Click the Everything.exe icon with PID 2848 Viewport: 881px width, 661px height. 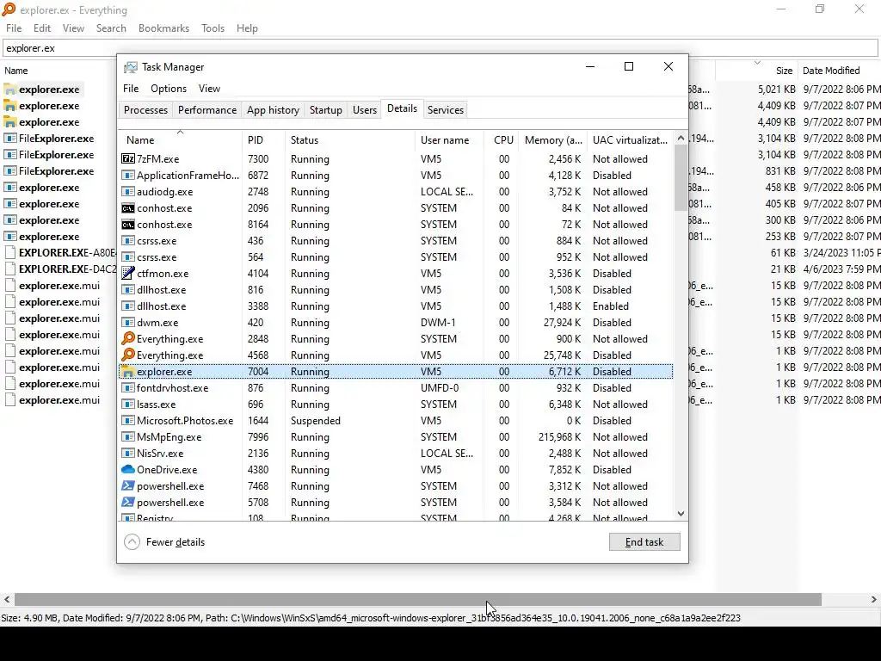(x=128, y=339)
